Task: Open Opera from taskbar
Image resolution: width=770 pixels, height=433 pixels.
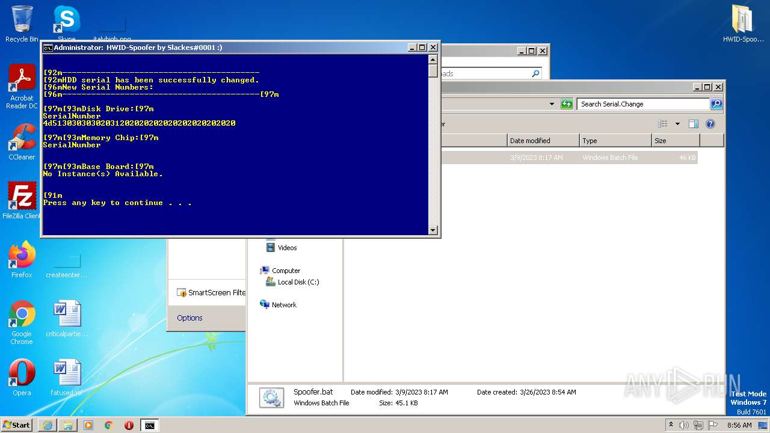Action: (x=129, y=425)
